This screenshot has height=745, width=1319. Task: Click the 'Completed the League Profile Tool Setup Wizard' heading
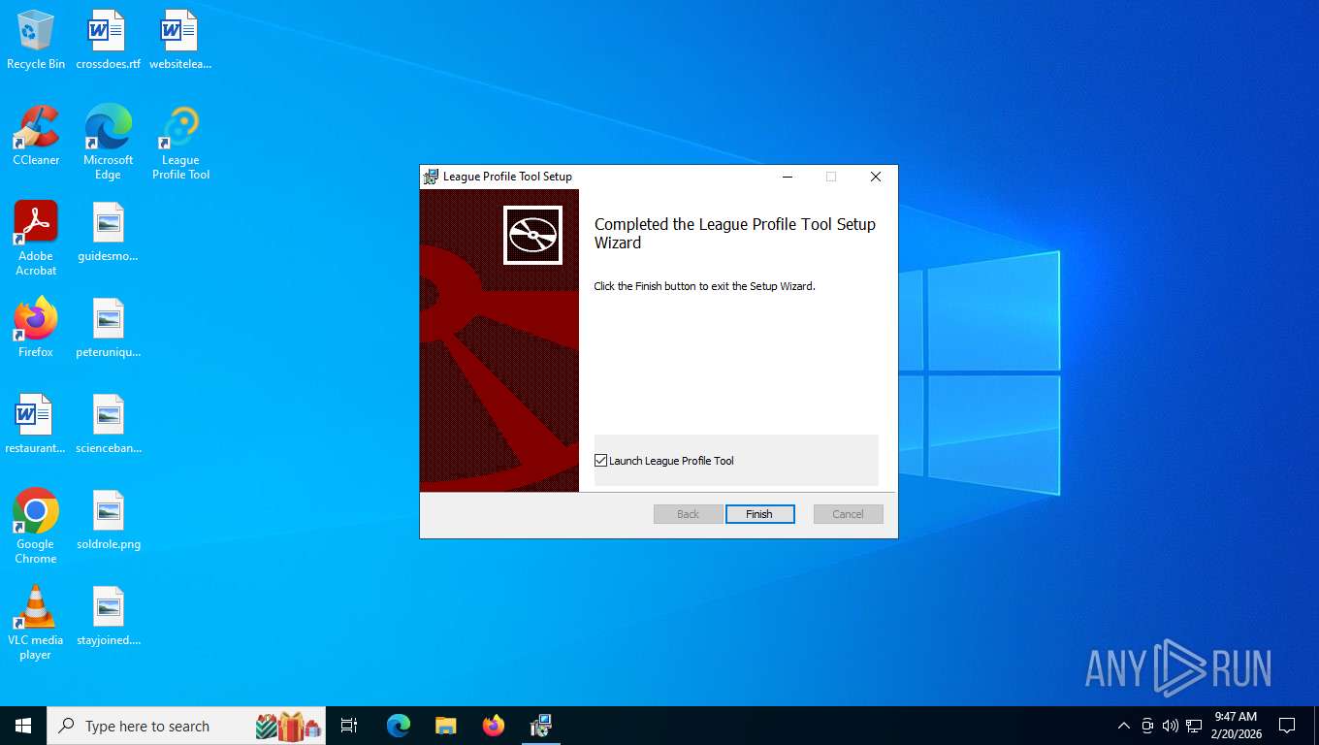coord(734,234)
